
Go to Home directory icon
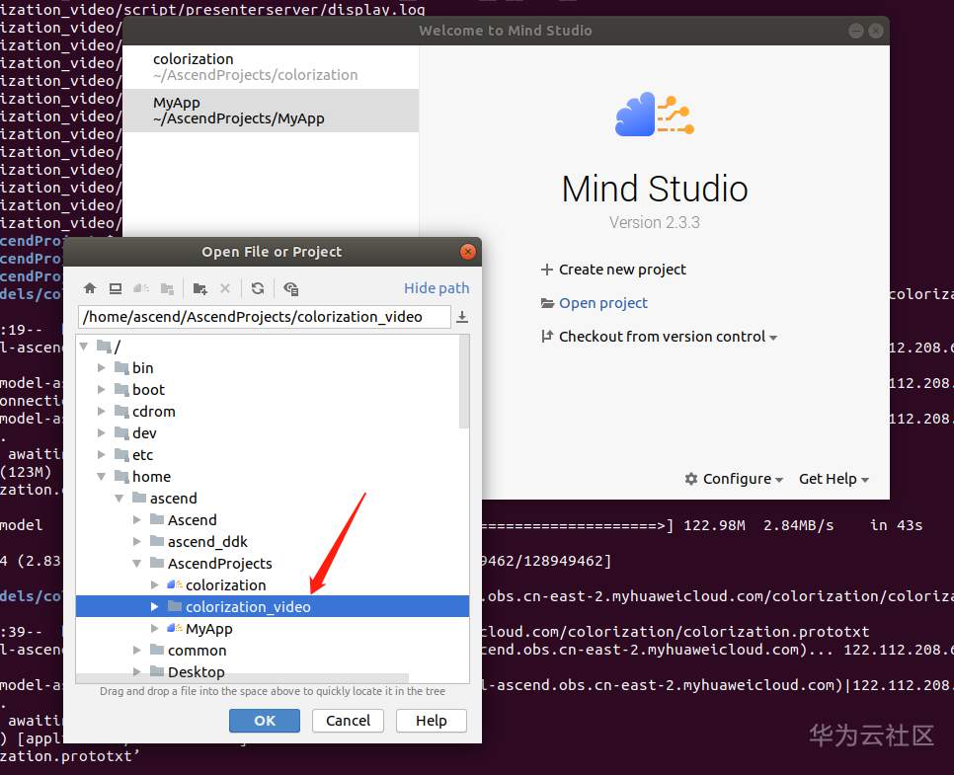(x=90, y=288)
